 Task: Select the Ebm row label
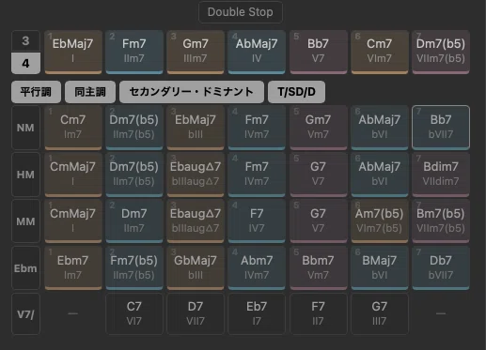coord(25,268)
